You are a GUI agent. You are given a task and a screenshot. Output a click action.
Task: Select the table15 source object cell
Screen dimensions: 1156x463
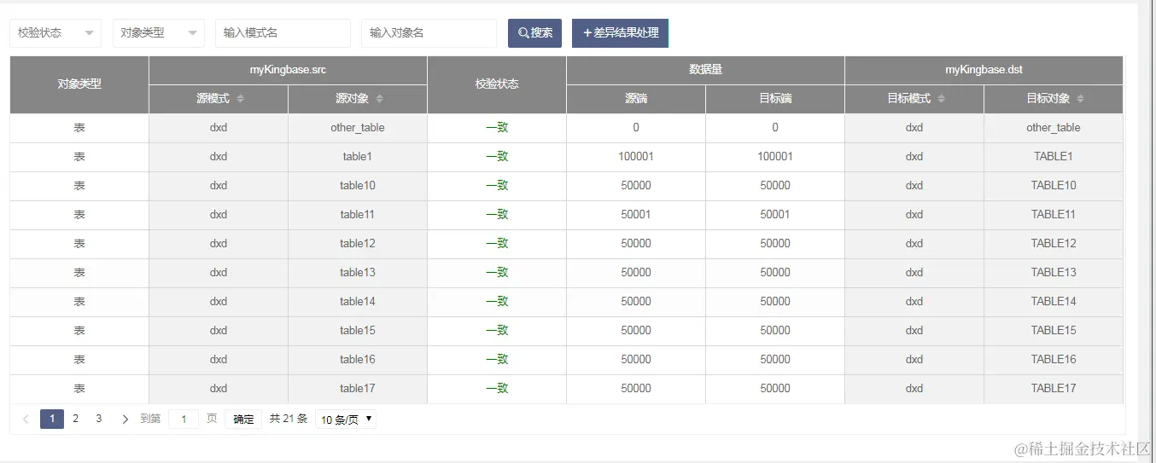coord(358,331)
